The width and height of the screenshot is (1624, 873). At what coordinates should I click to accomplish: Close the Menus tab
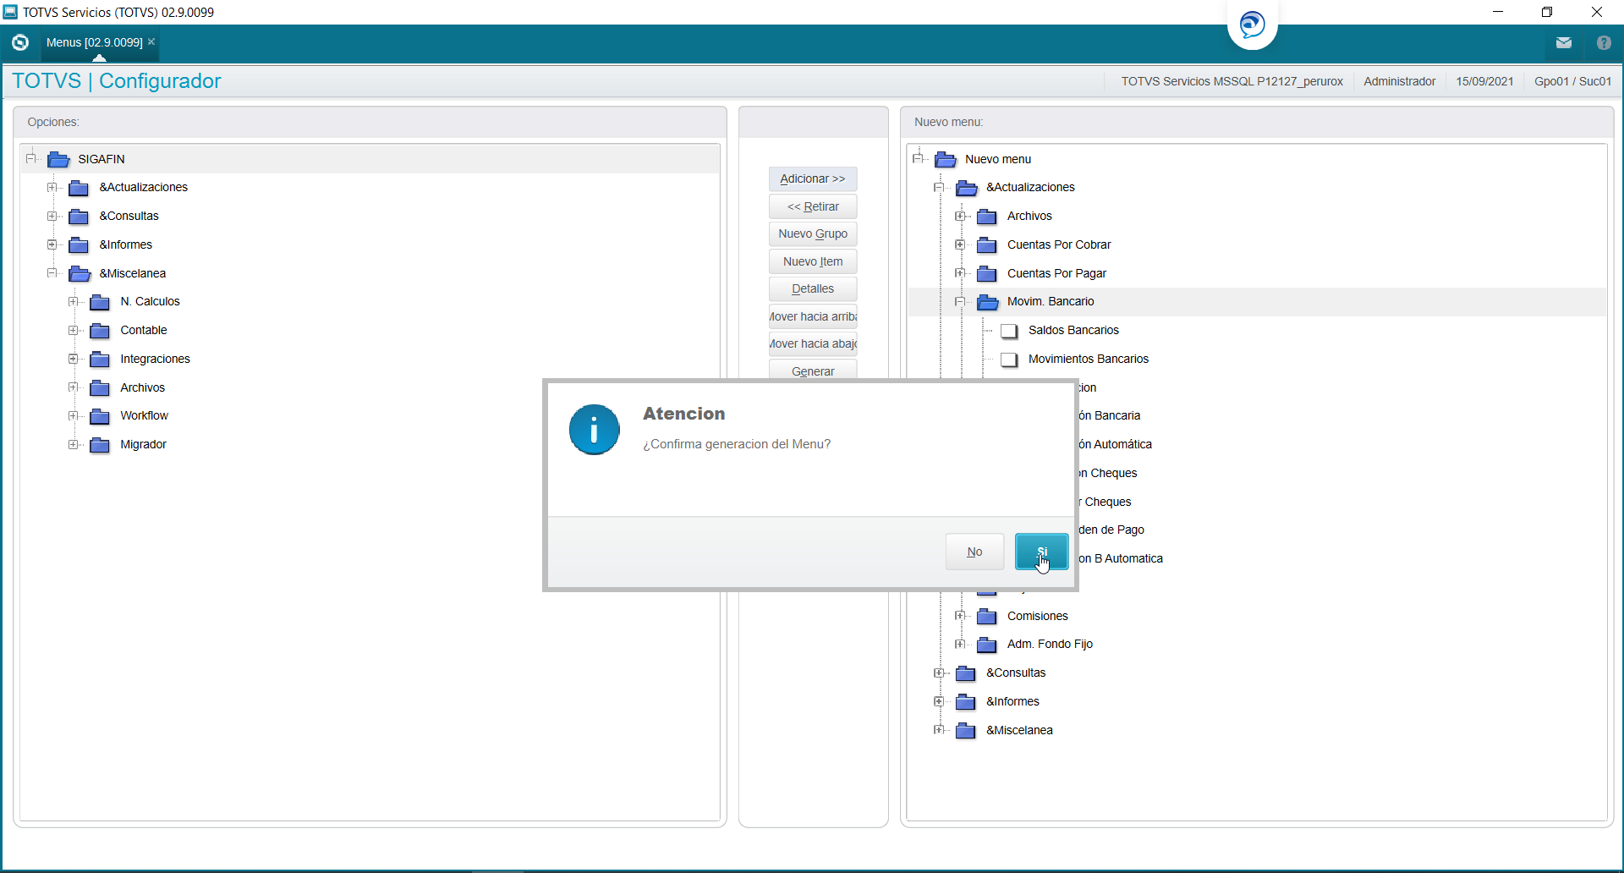click(x=151, y=41)
